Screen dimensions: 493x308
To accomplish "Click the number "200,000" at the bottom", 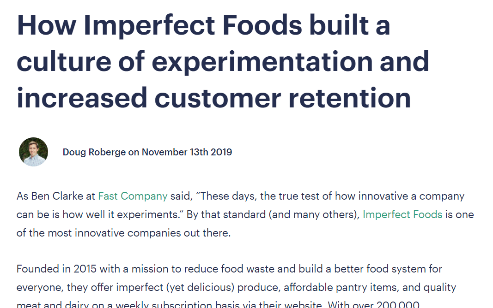I will 397,305.
